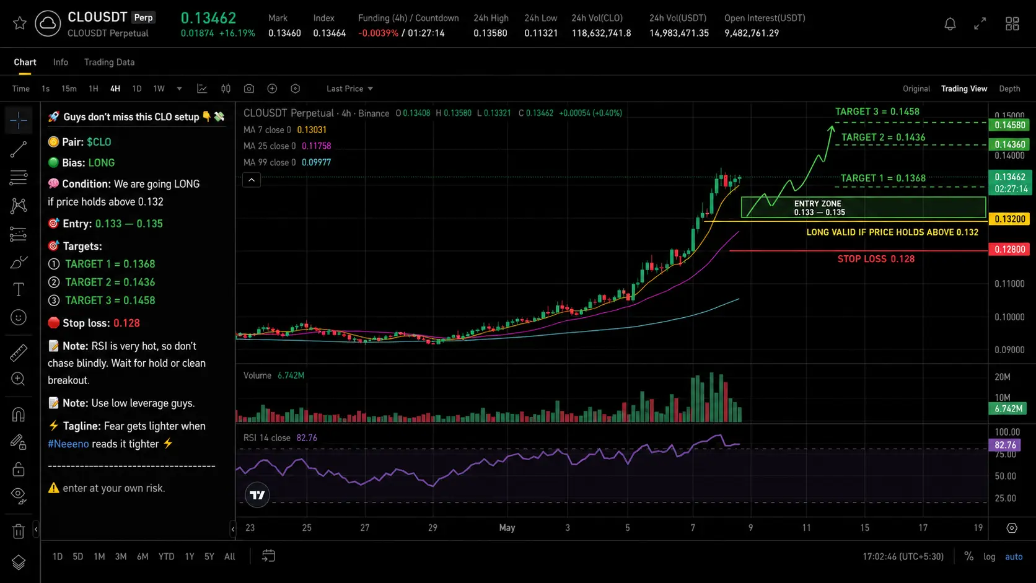This screenshot has height=583, width=1036.
Task: Set the chart range to 6M
Action: pyautogui.click(x=143, y=556)
